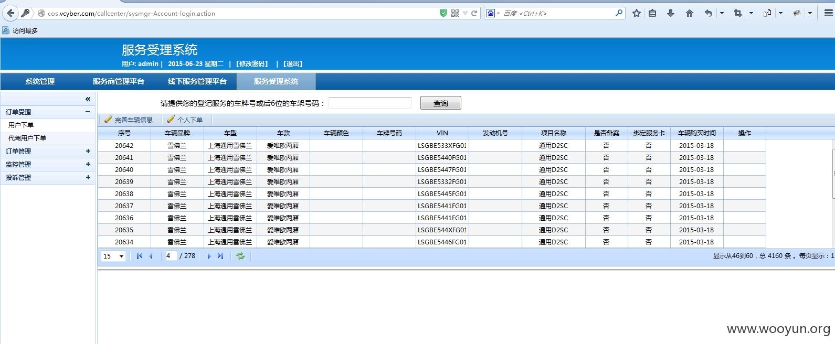Screen dimensions: 835x344
Task: Select row with 序号 20642
Action: tap(431, 145)
